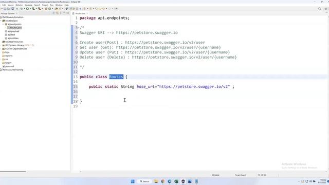Click the Coverage launch icon
329x185 pixels.
click(33, 9)
